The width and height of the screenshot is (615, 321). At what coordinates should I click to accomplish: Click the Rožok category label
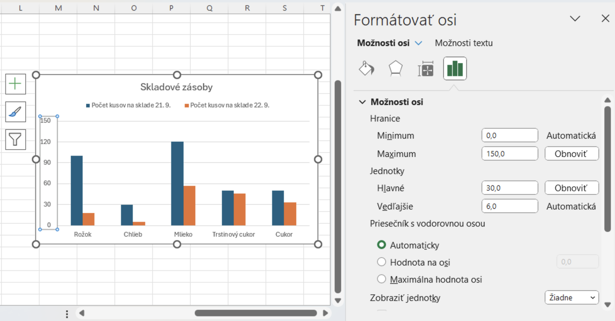[83, 234]
